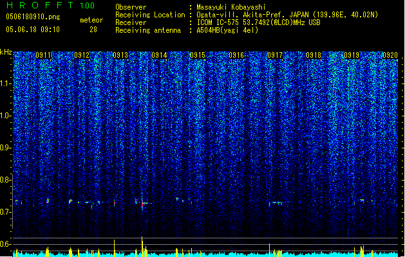Click the 0.8 kHz axis tick label

click(6, 180)
